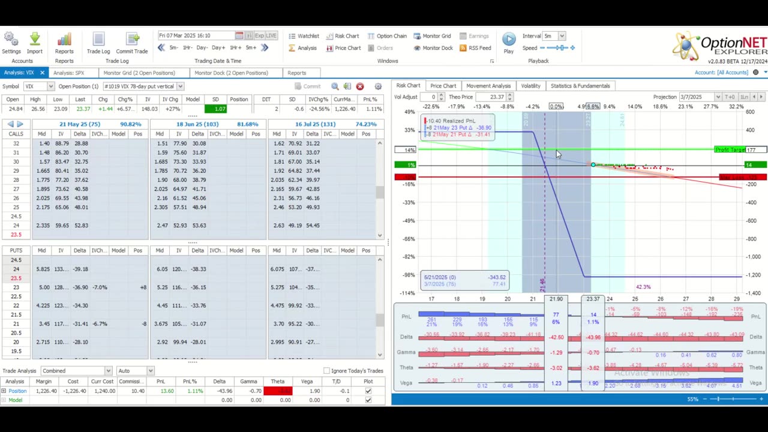Screen dimensions: 768x432
Task: Click the Day+ time step button
Action: 218,48
